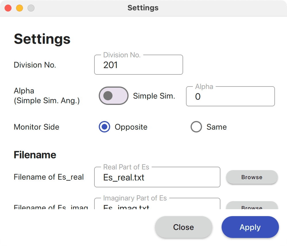Minimize window with the yellow traffic-light button
Screen dimensions: 287x246
pos(19,8)
